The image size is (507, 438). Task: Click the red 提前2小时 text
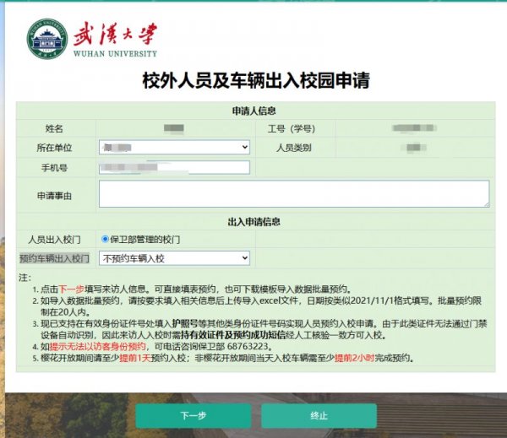[x=354, y=358]
